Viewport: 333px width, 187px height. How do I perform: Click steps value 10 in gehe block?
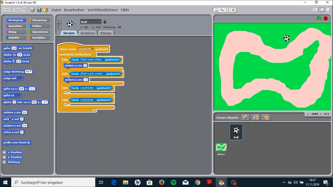14,48
